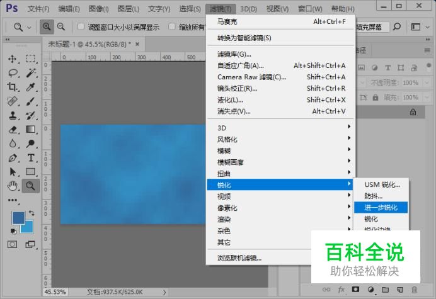Image resolution: width=436 pixels, height=299 pixels.
Task: Click the zoom in button in options bar
Action: 47,27
